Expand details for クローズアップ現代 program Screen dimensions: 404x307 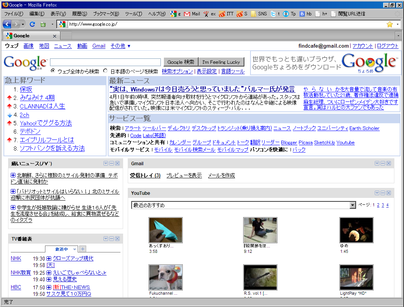click(x=49, y=258)
